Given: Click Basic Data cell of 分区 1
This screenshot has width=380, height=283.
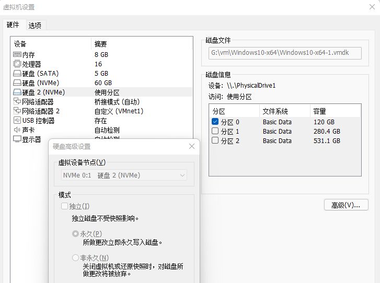Looking at the screenshot, I should pos(277,132).
